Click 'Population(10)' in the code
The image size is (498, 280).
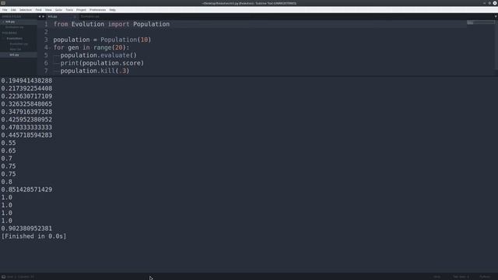tap(126, 40)
